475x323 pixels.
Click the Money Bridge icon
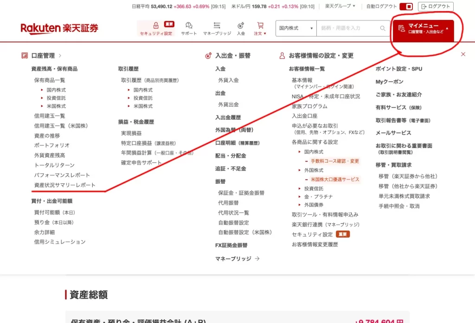pos(217,26)
